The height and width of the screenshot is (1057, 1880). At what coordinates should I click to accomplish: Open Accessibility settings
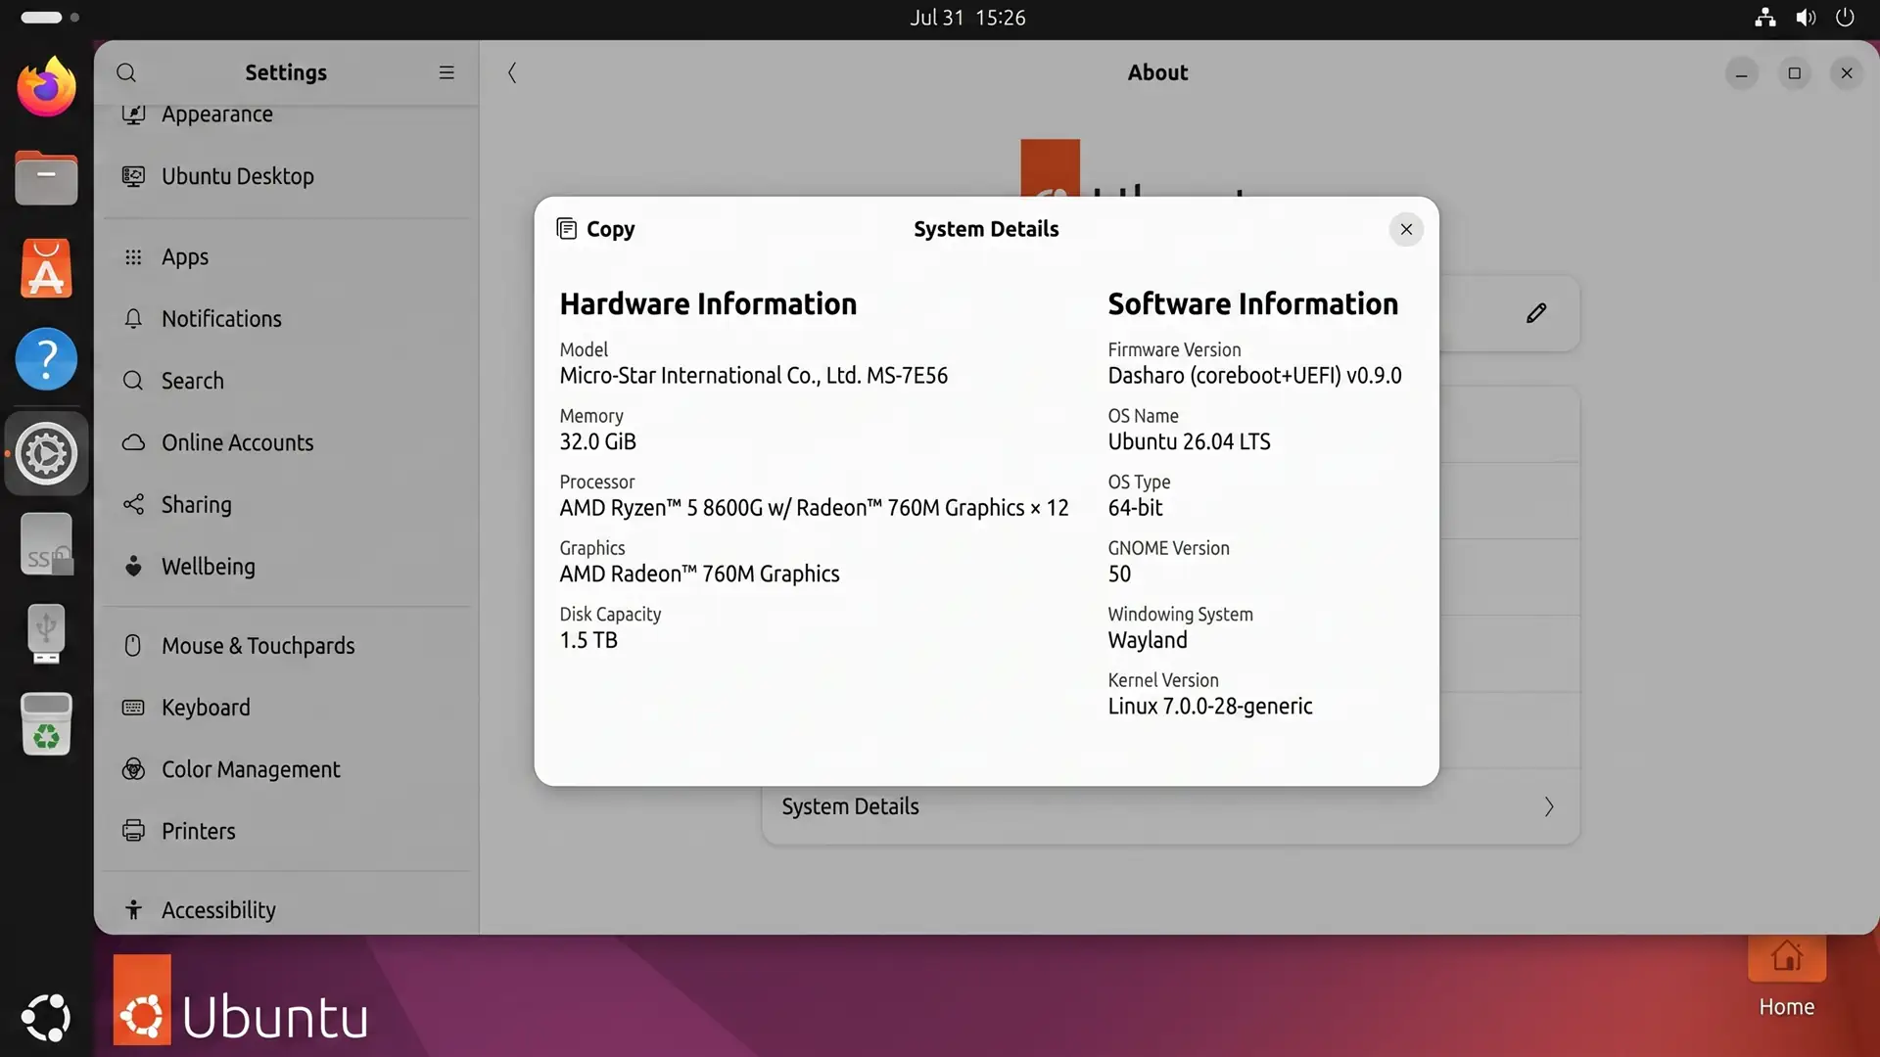click(x=286, y=909)
